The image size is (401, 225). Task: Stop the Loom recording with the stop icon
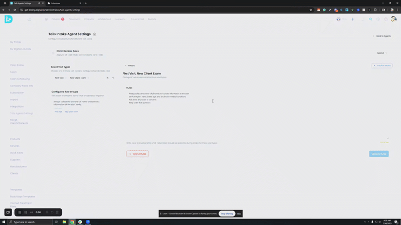click(20, 212)
